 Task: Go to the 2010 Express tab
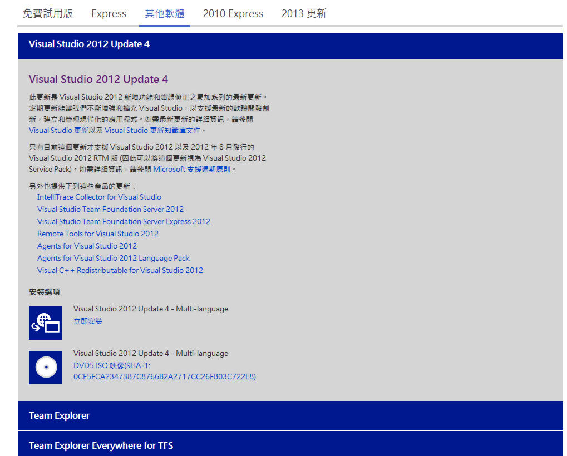[233, 14]
